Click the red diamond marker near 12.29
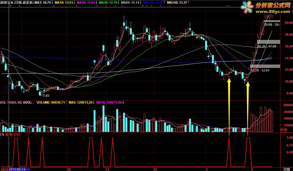 click(x=254, y=68)
